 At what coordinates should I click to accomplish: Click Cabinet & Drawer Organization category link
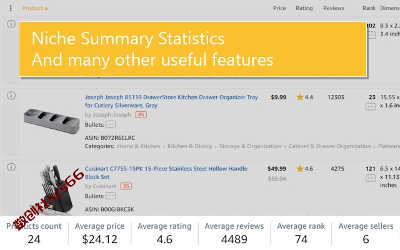(x=329, y=146)
